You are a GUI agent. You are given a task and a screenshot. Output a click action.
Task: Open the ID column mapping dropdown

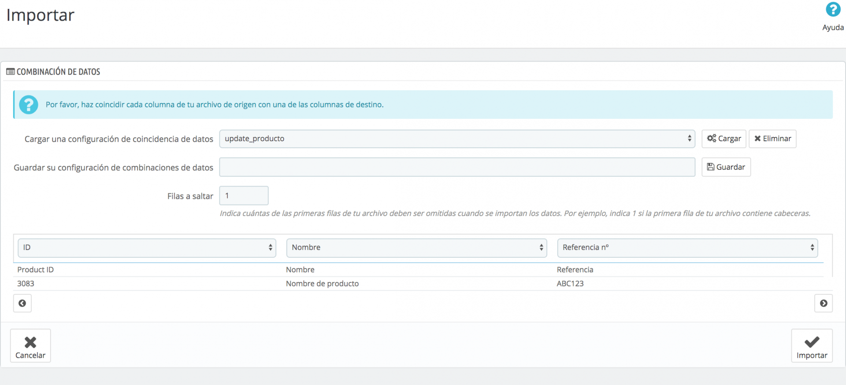pyautogui.click(x=147, y=248)
